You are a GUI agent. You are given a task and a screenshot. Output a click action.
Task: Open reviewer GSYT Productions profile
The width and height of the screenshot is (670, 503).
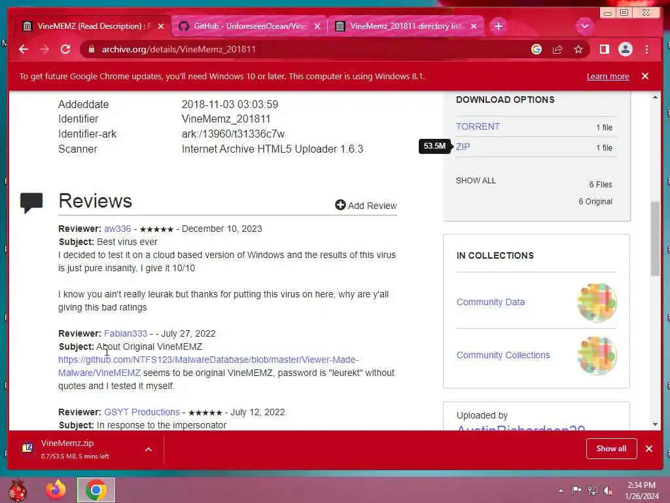pos(142,412)
